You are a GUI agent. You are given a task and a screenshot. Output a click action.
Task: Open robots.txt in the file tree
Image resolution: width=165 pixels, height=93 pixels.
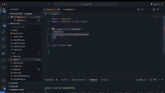click(x=25, y=50)
